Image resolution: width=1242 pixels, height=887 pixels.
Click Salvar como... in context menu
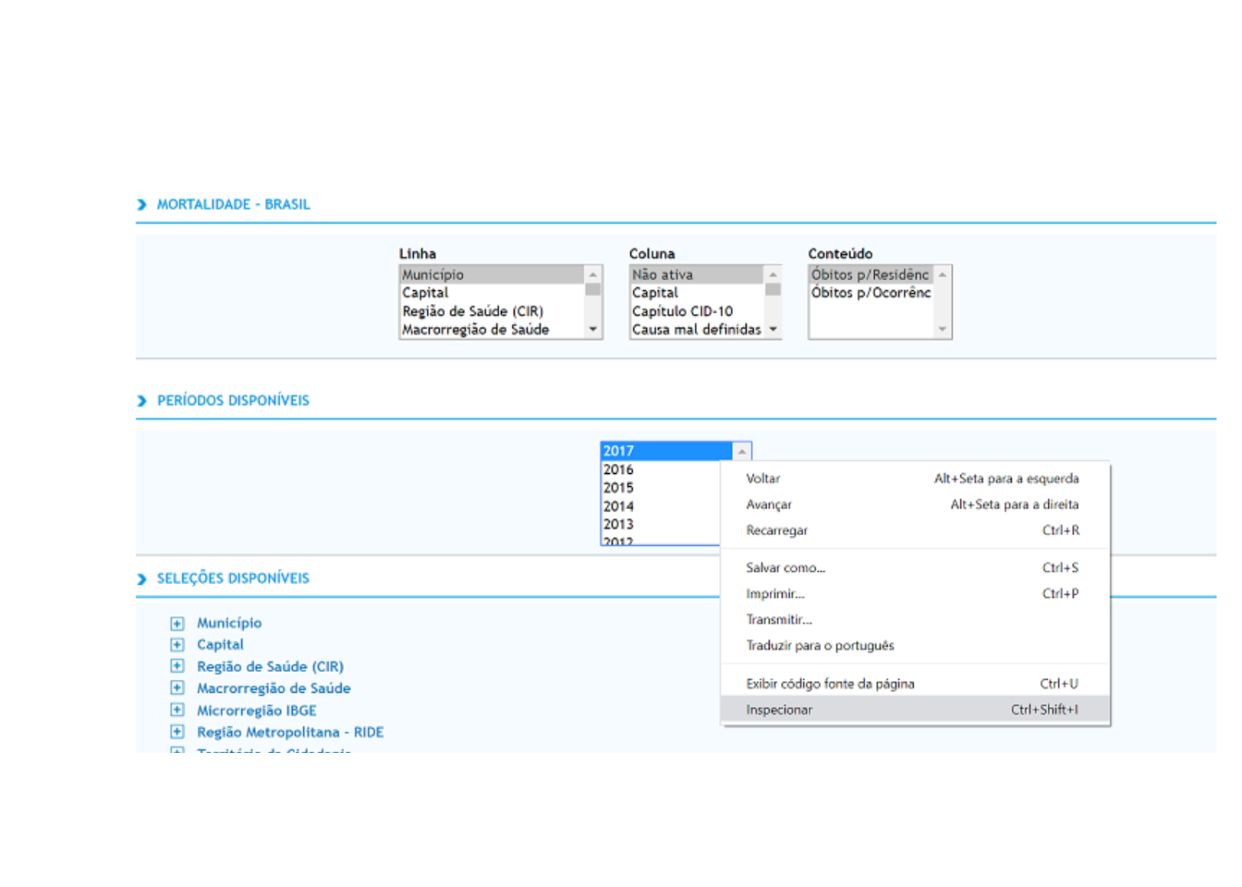pyautogui.click(x=785, y=567)
